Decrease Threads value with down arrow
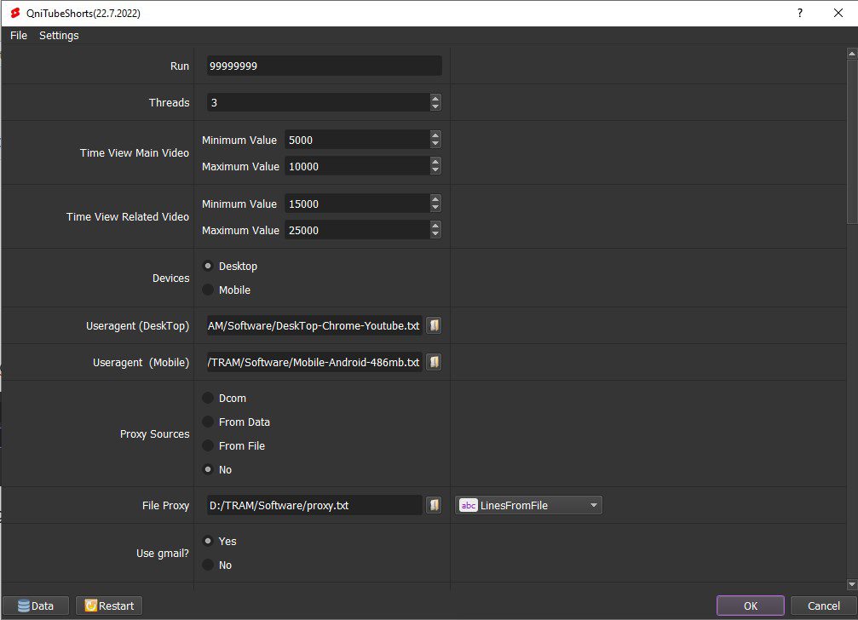858x620 pixels. pos(435,106)
